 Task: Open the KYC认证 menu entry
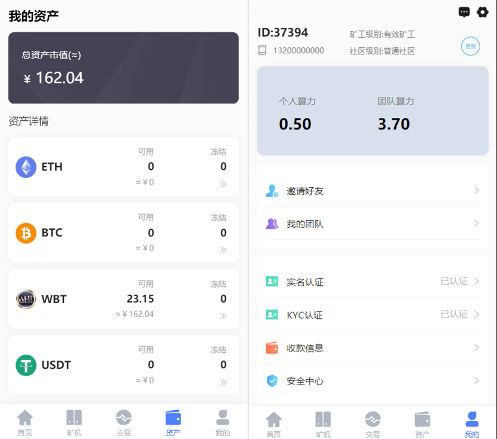pos(373,315)
